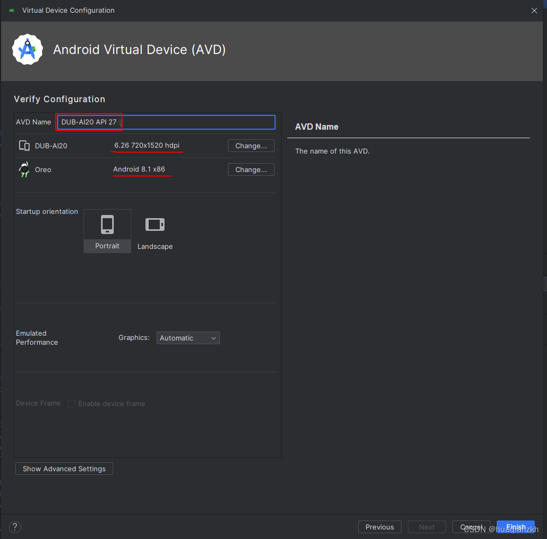Click the DUB-AI20 device name label
Screen dimensions: 547x539
(51, 146)
